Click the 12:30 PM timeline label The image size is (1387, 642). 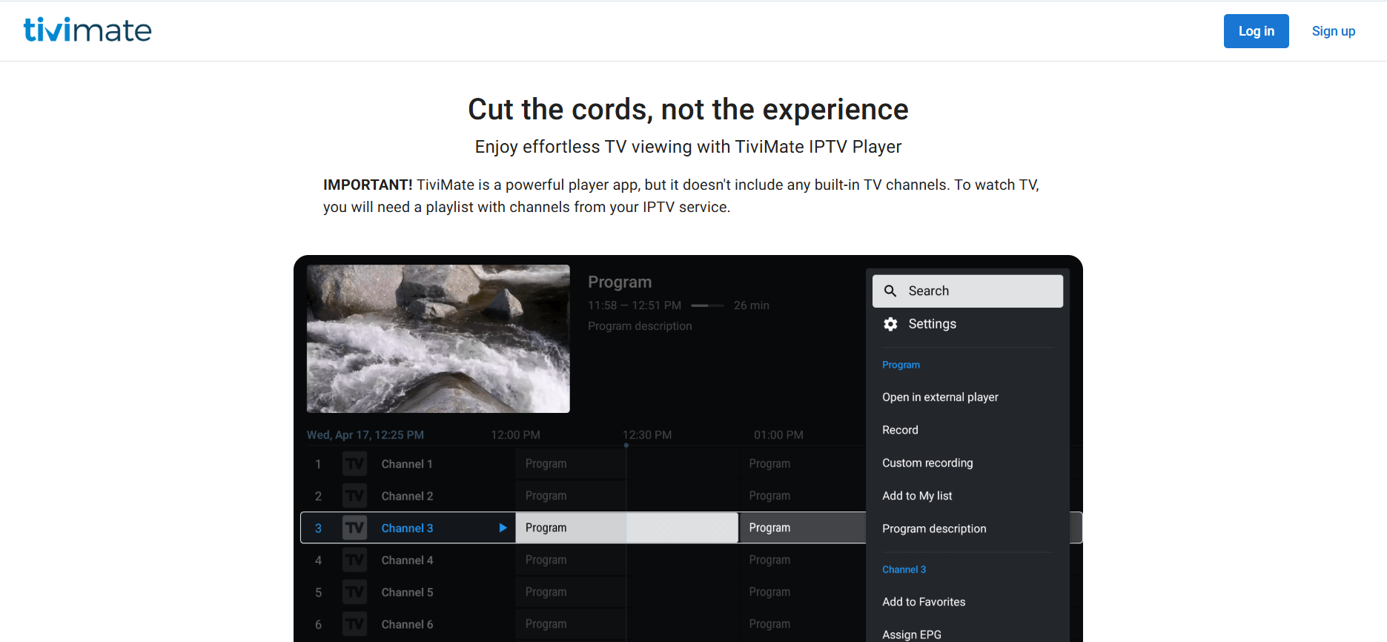[x=646, y=435]
